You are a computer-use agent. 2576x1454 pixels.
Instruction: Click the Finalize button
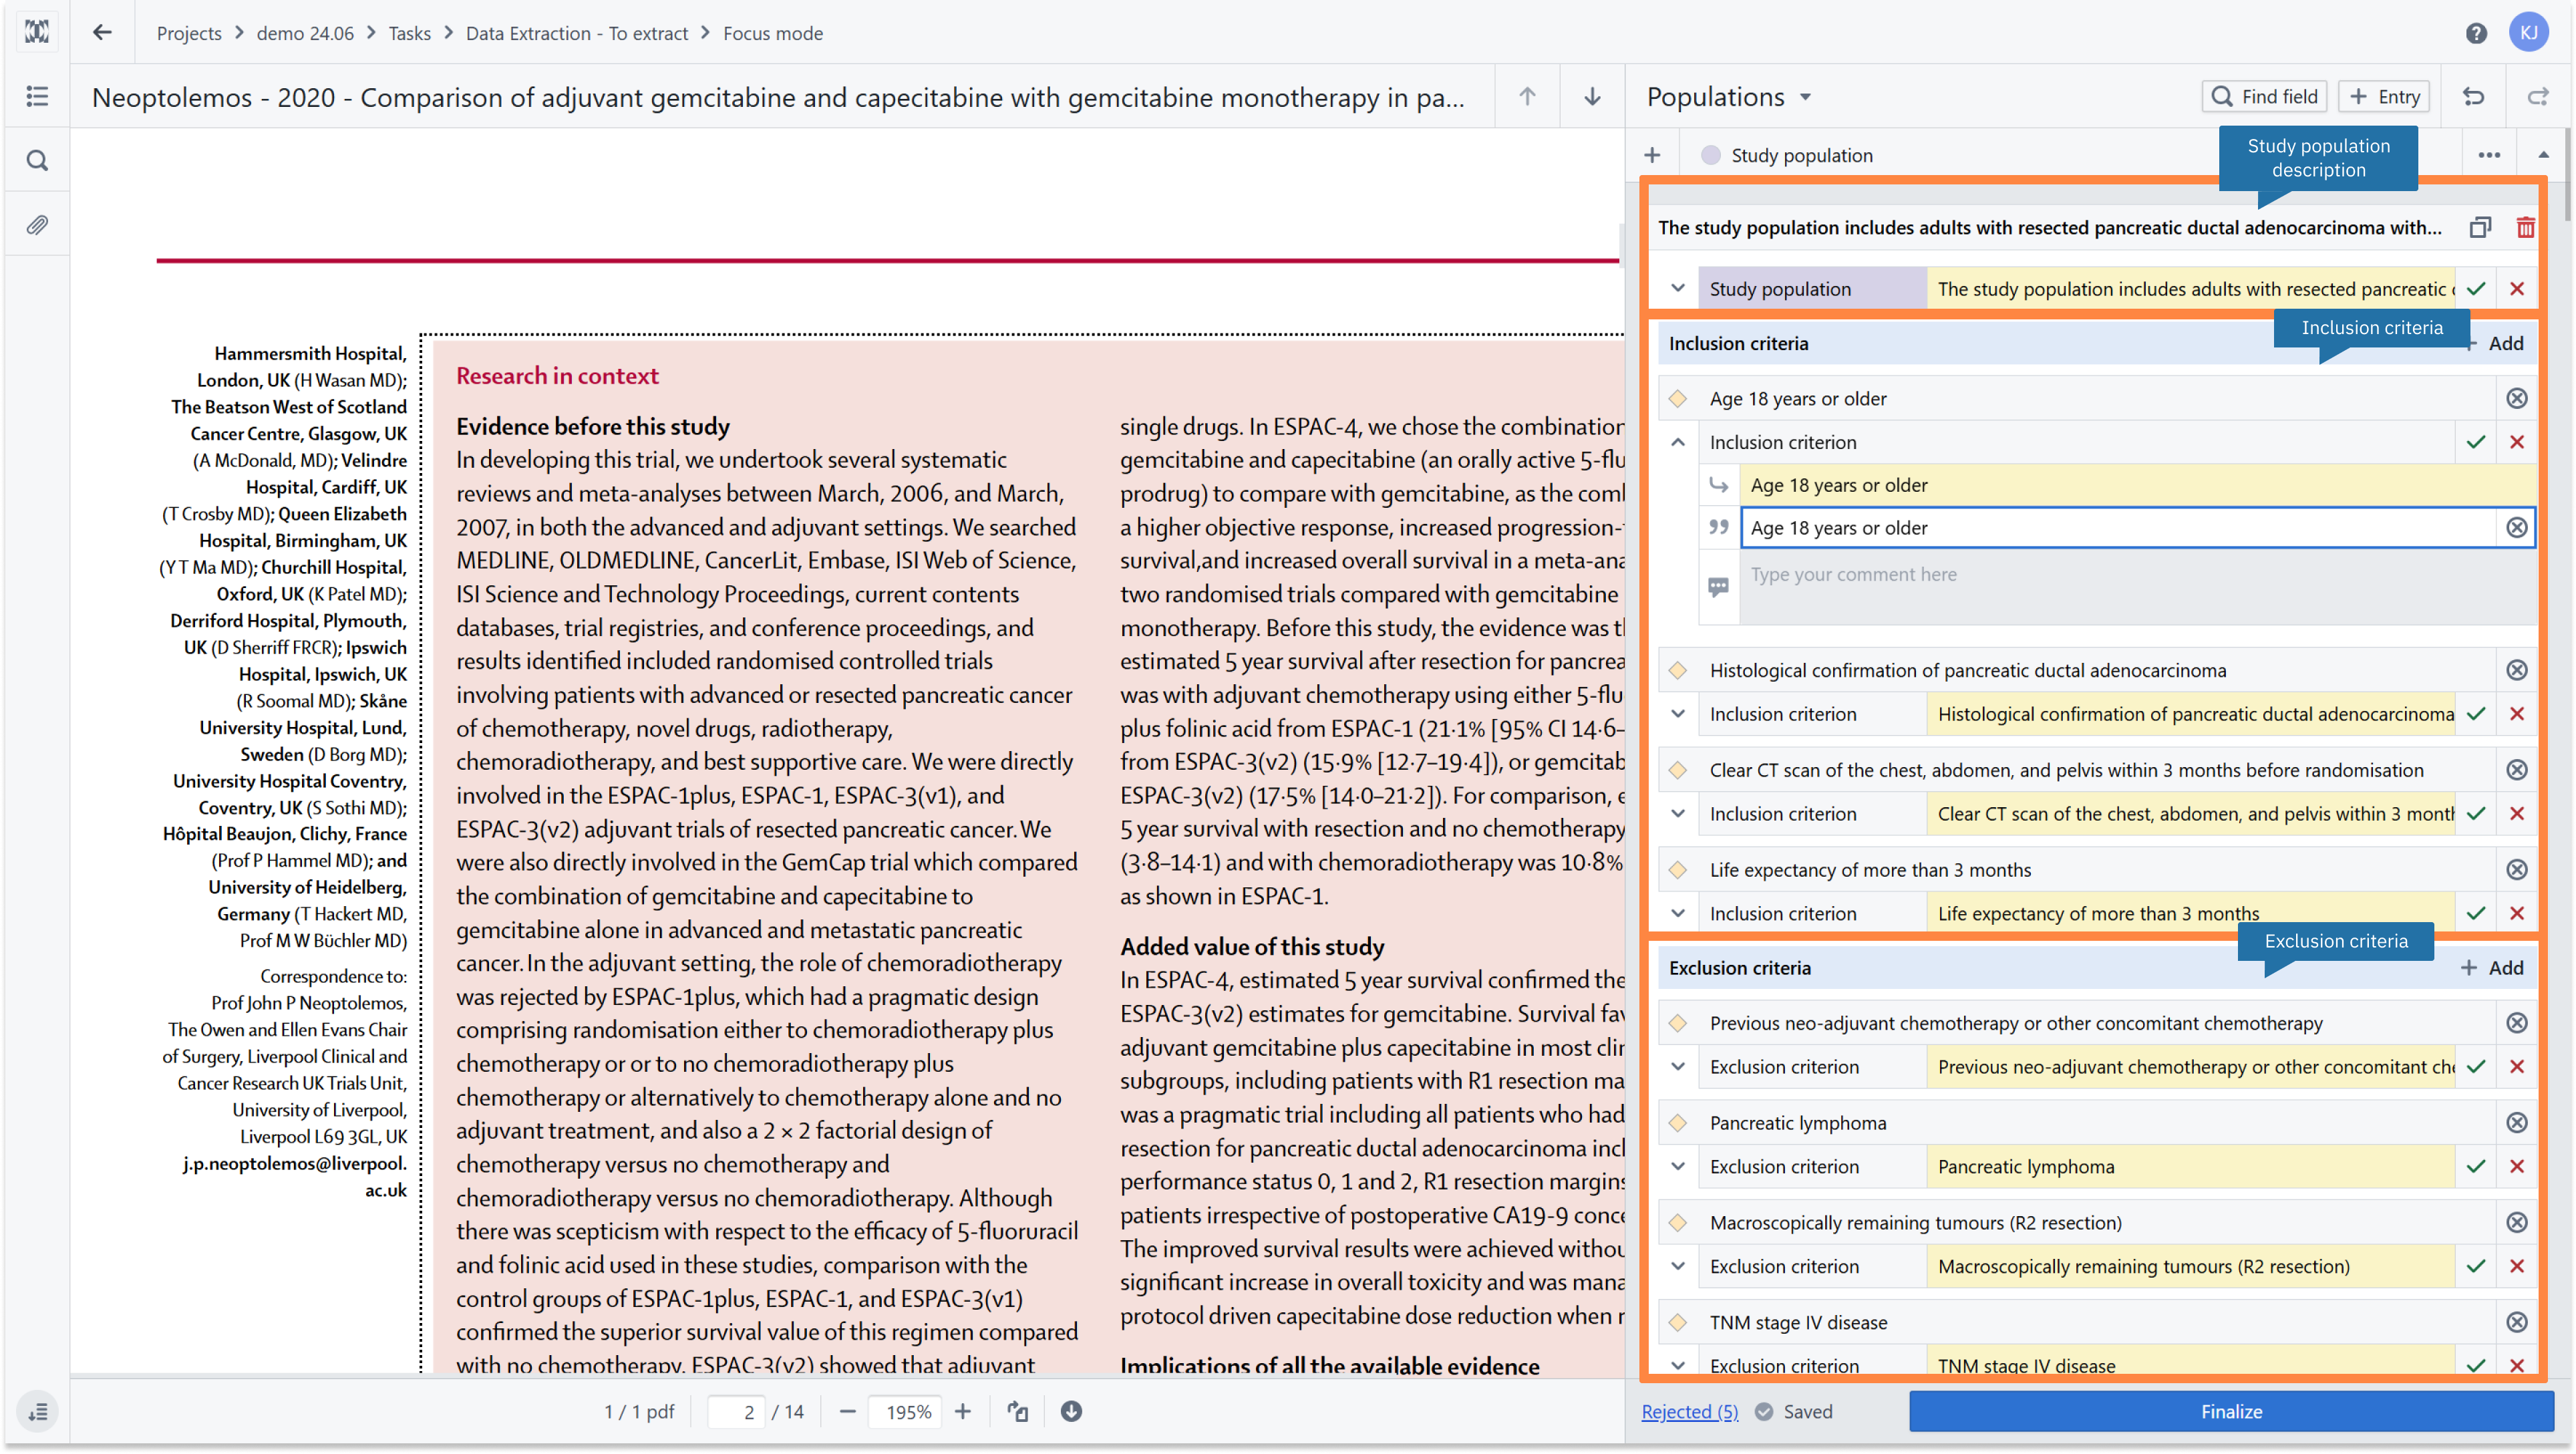2231,1411
